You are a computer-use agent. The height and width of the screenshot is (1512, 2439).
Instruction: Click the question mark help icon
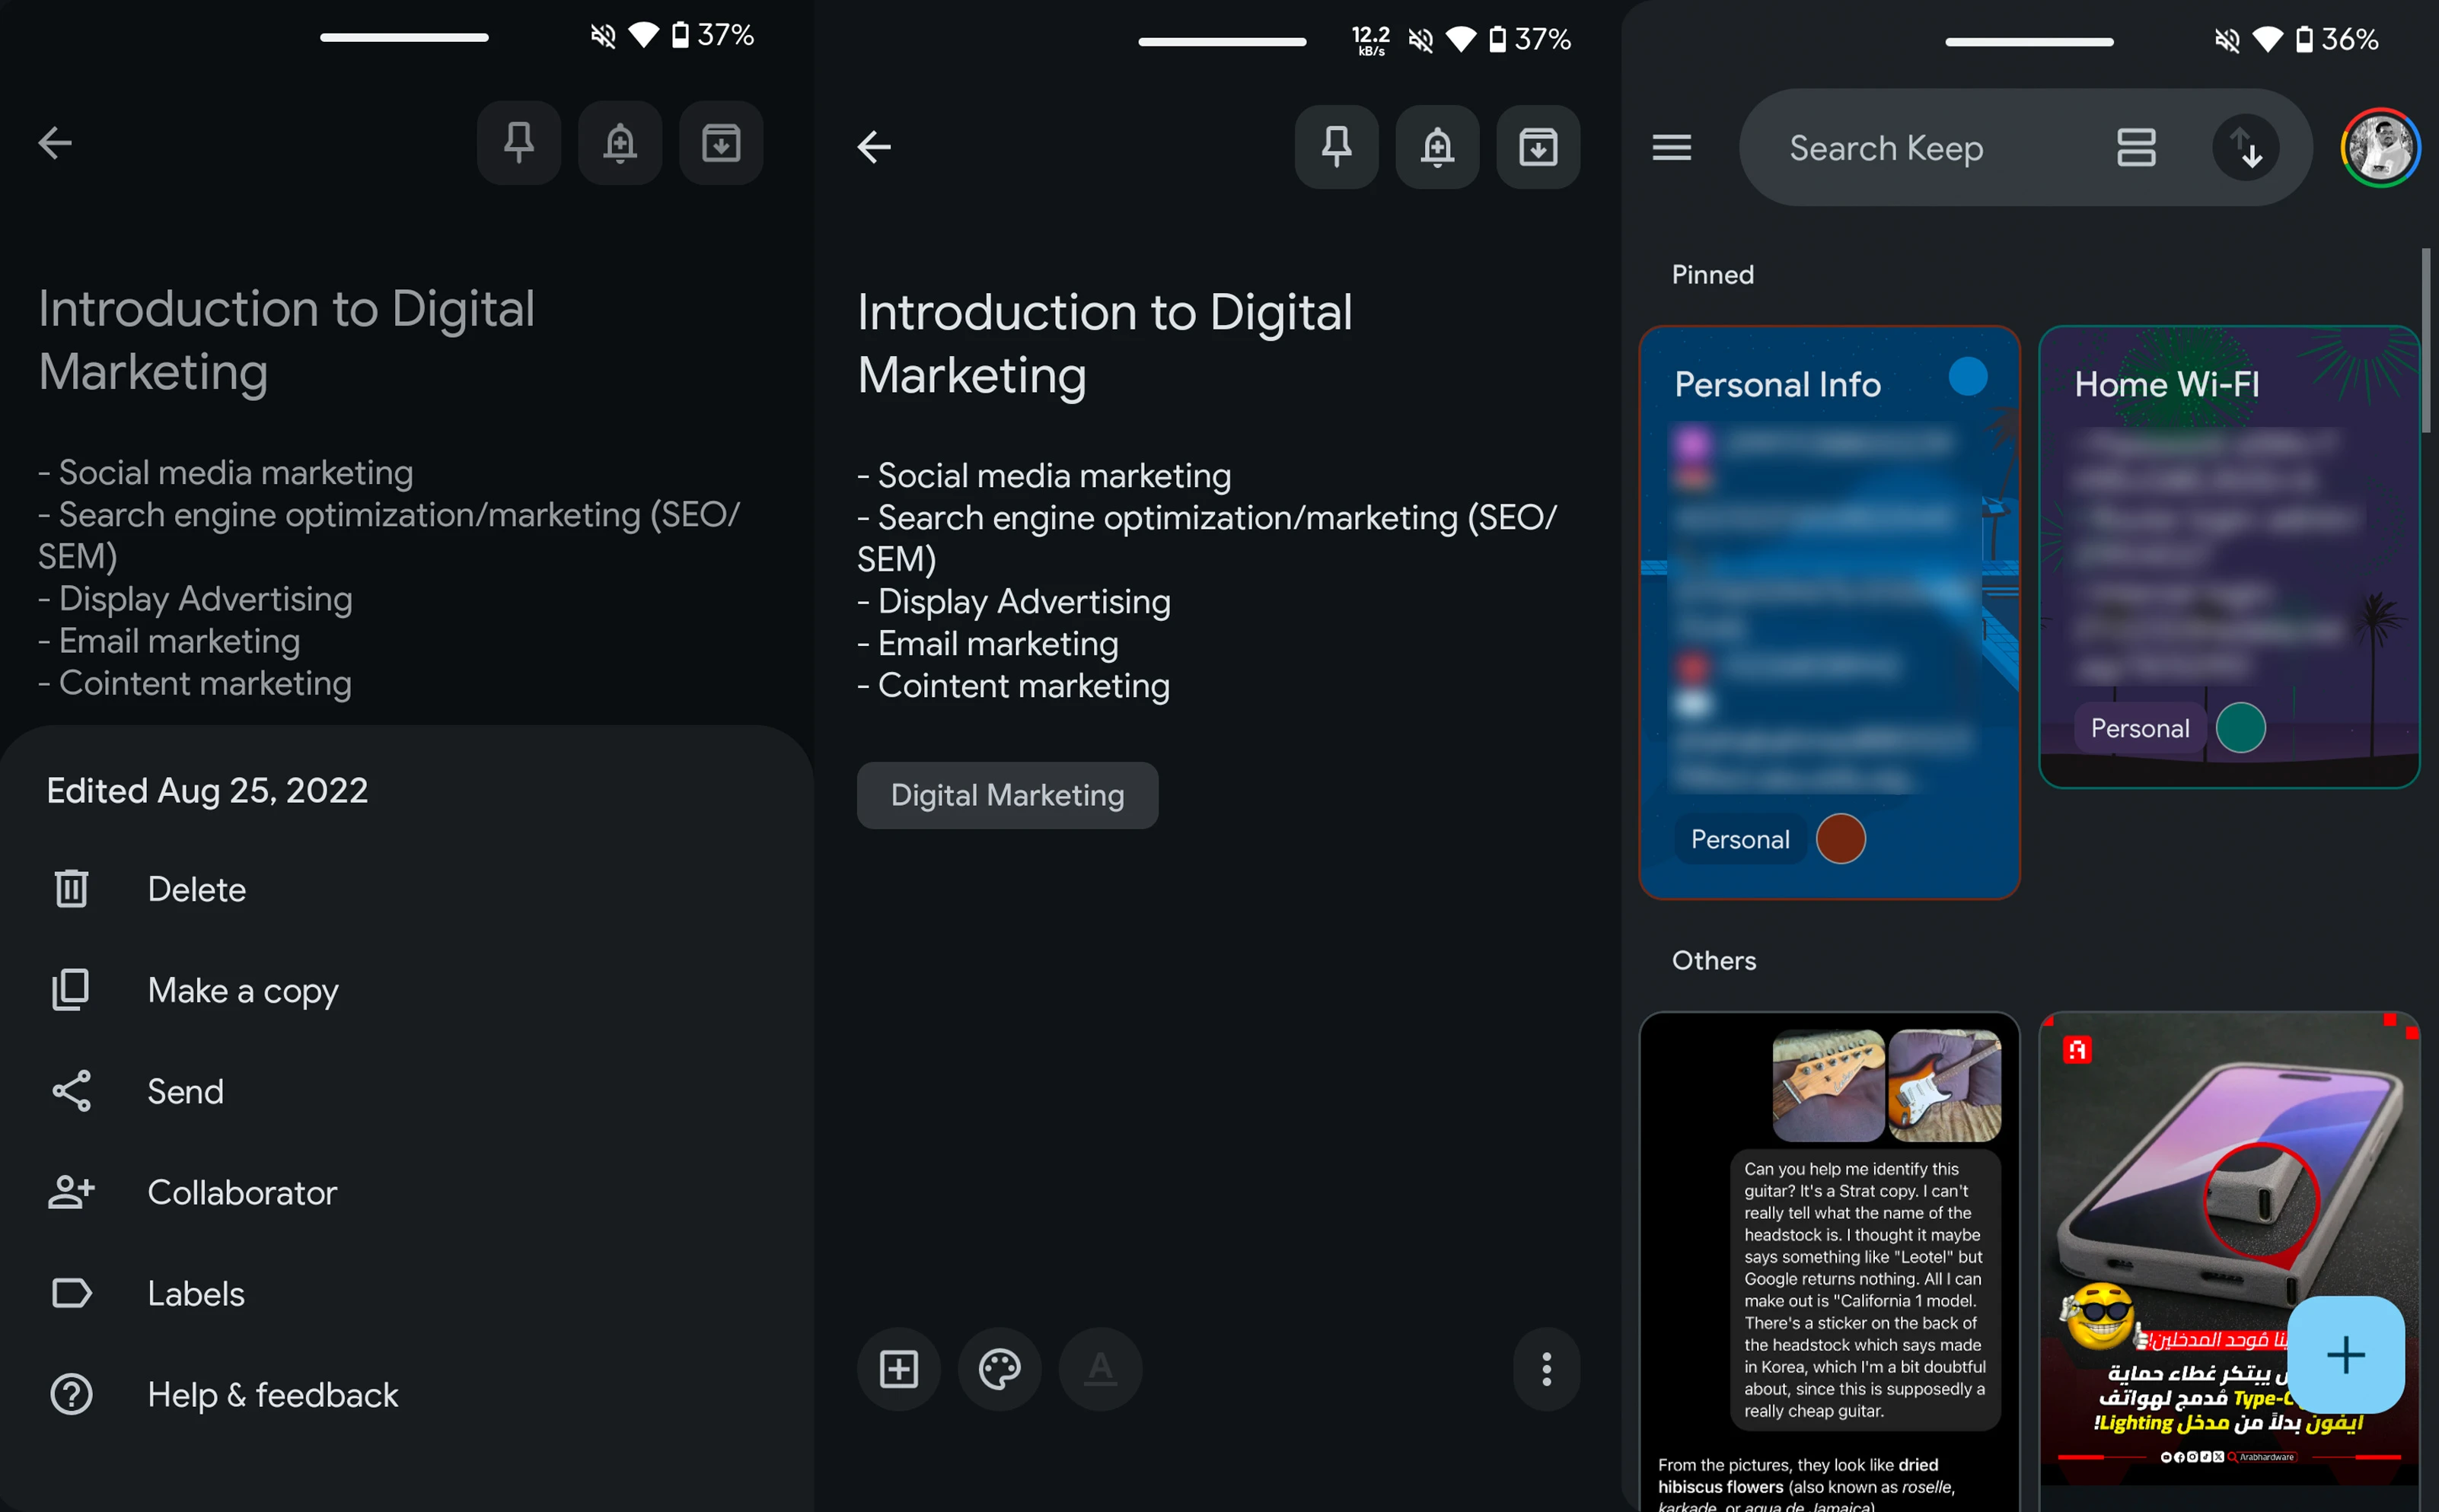pyautogui.click(x=71, y=1394)
